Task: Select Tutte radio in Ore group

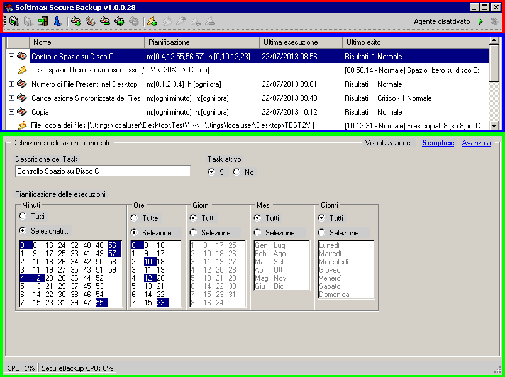Action: pyautogui.click(x=135, y=218)
